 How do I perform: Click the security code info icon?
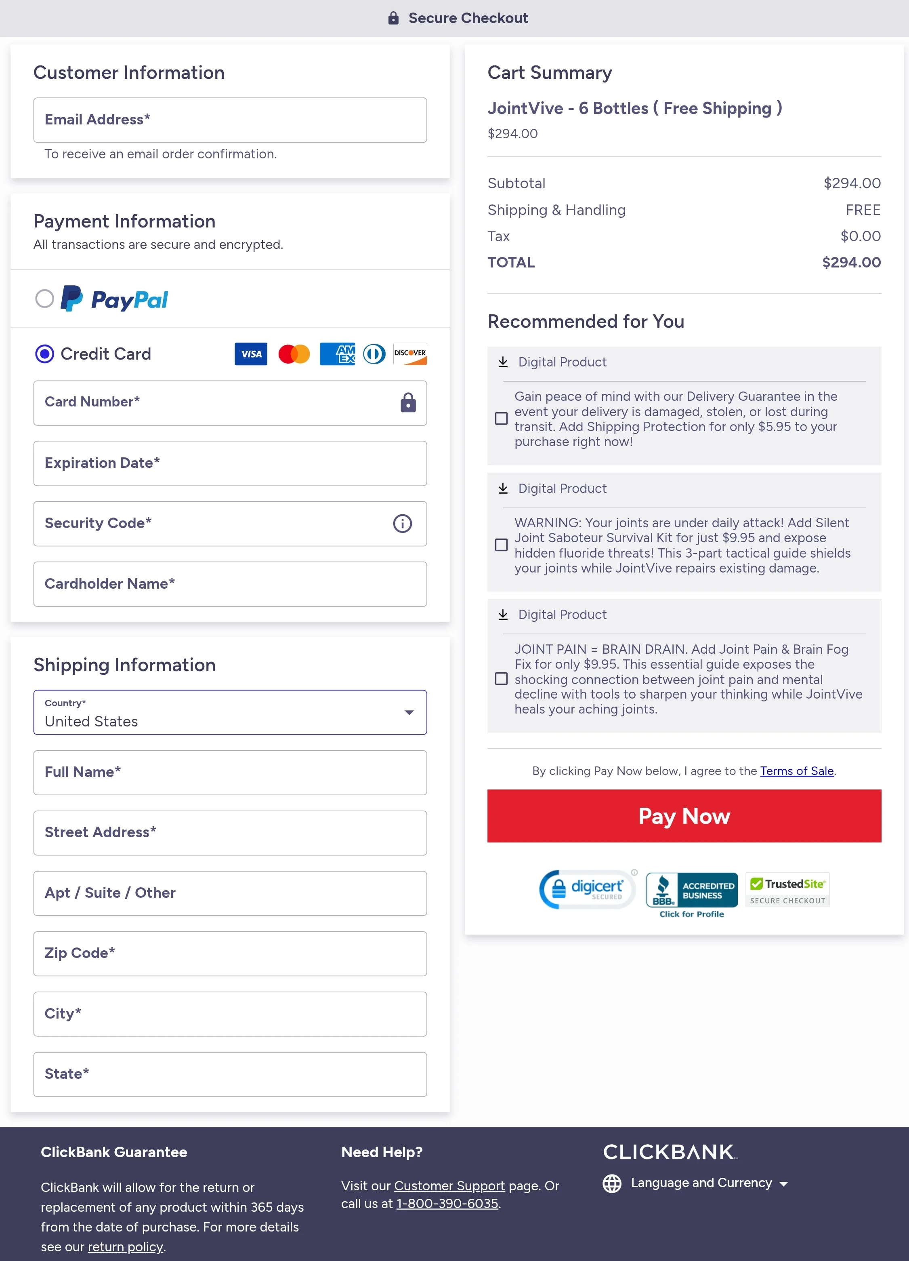point(402,523)
